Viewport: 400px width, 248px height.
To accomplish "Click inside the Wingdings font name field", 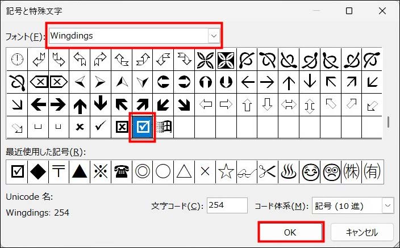I will [128, 36].
